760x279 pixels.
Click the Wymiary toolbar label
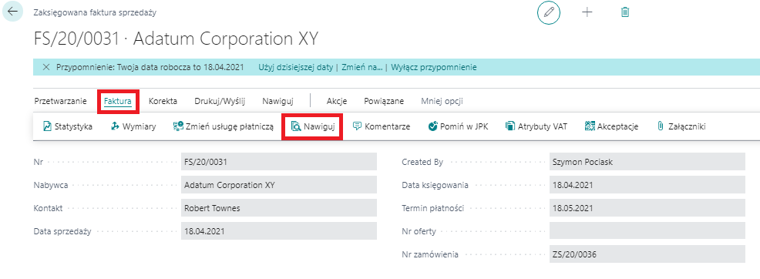(x=139, y=127)
